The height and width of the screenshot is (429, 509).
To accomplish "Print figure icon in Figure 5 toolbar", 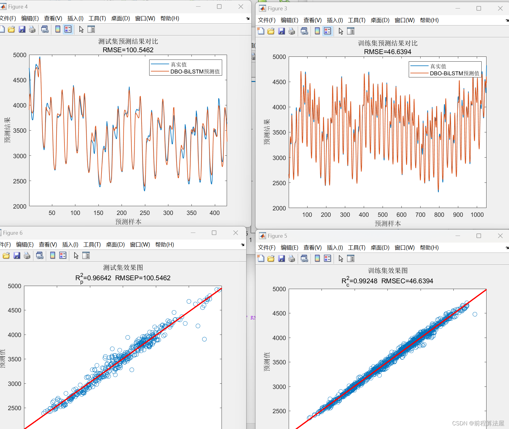I will click(x=291, y=259).
